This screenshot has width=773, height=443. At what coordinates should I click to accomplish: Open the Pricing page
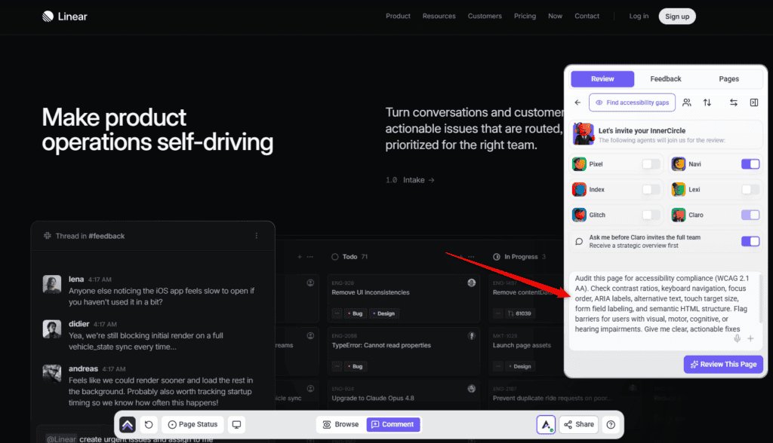(525, 17)
